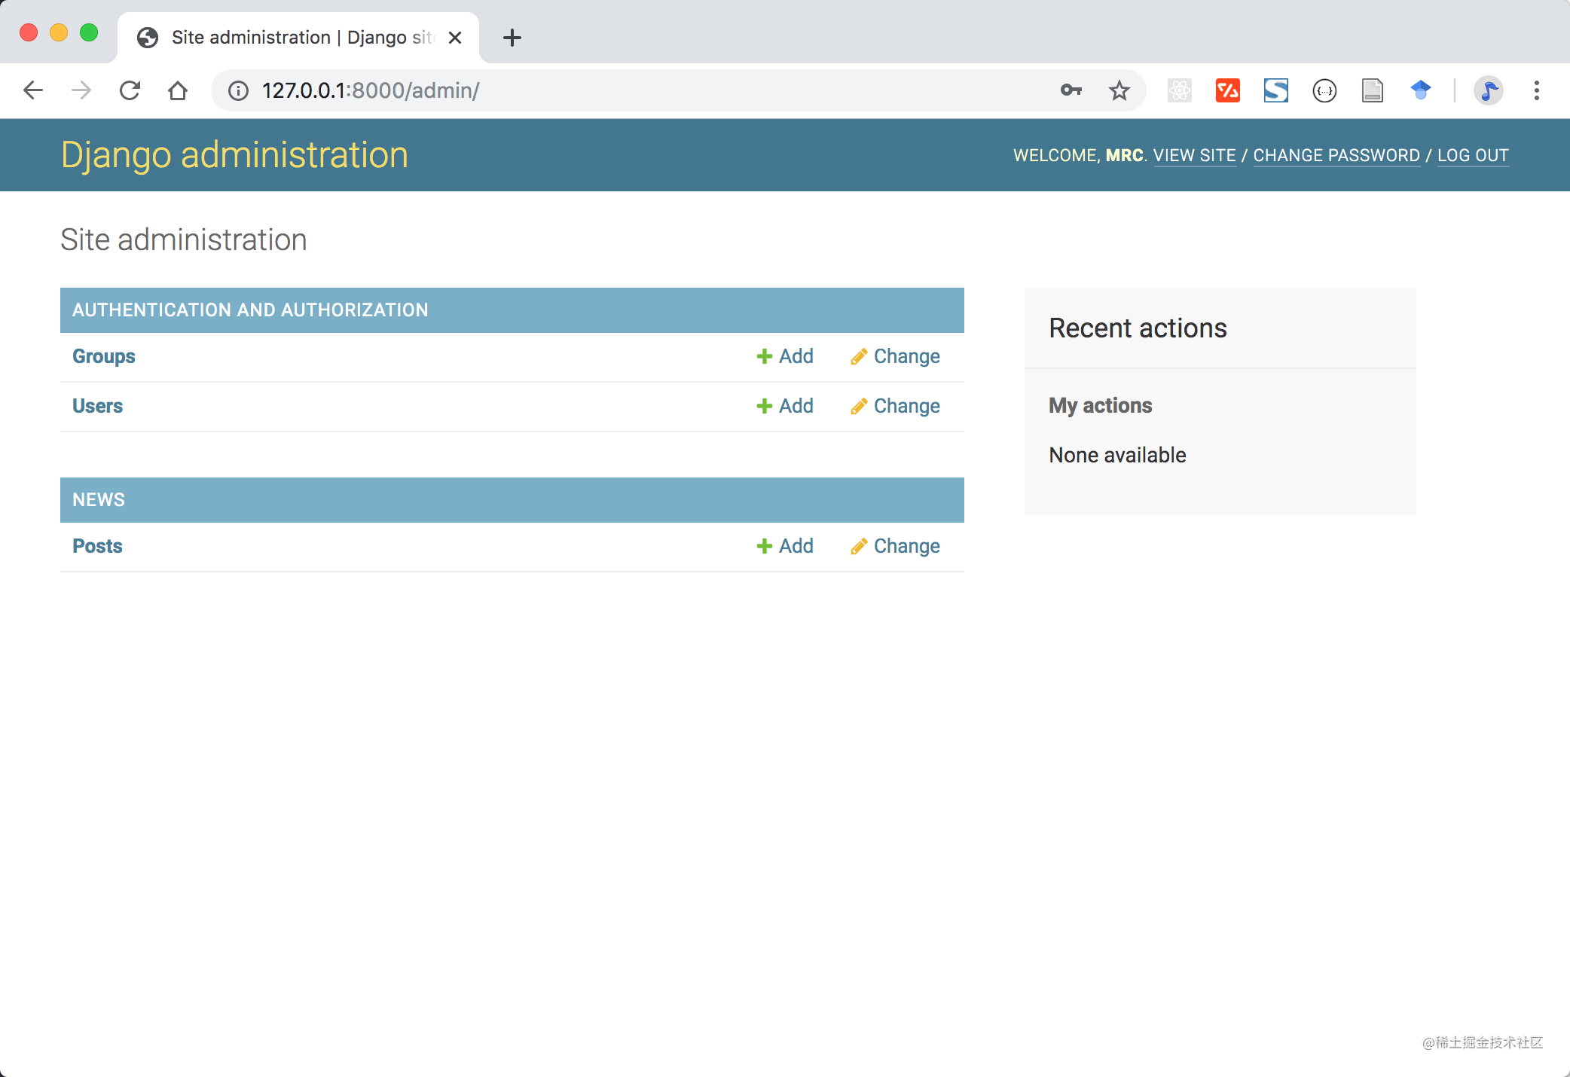This screenshot has width=1570, height=1077.
Task: Open the Groups model link
Action: point(104,356)
